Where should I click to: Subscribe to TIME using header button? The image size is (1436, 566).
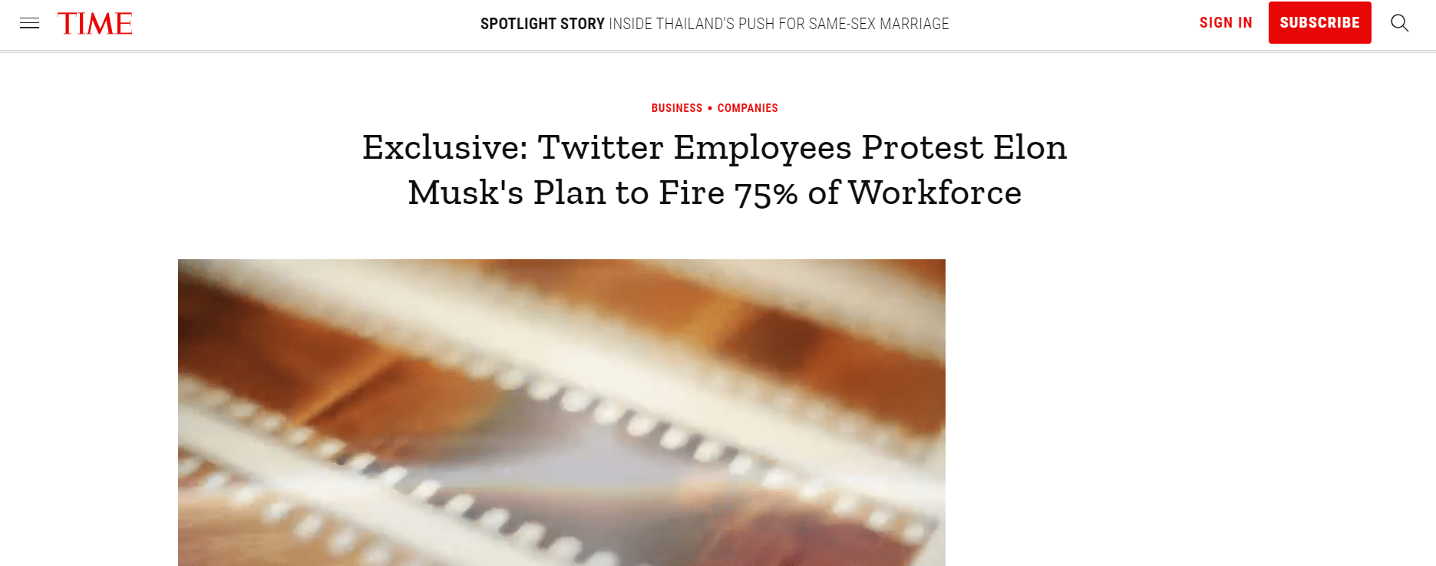[1319, 23]
